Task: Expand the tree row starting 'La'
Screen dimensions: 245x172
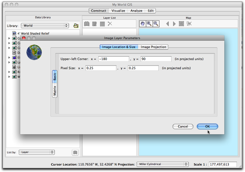Action: pos(9,62)
